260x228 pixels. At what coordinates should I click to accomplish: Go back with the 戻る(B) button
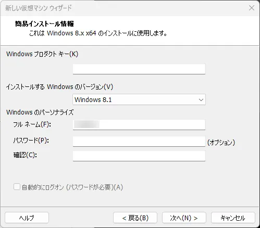(x=135, y=218)
